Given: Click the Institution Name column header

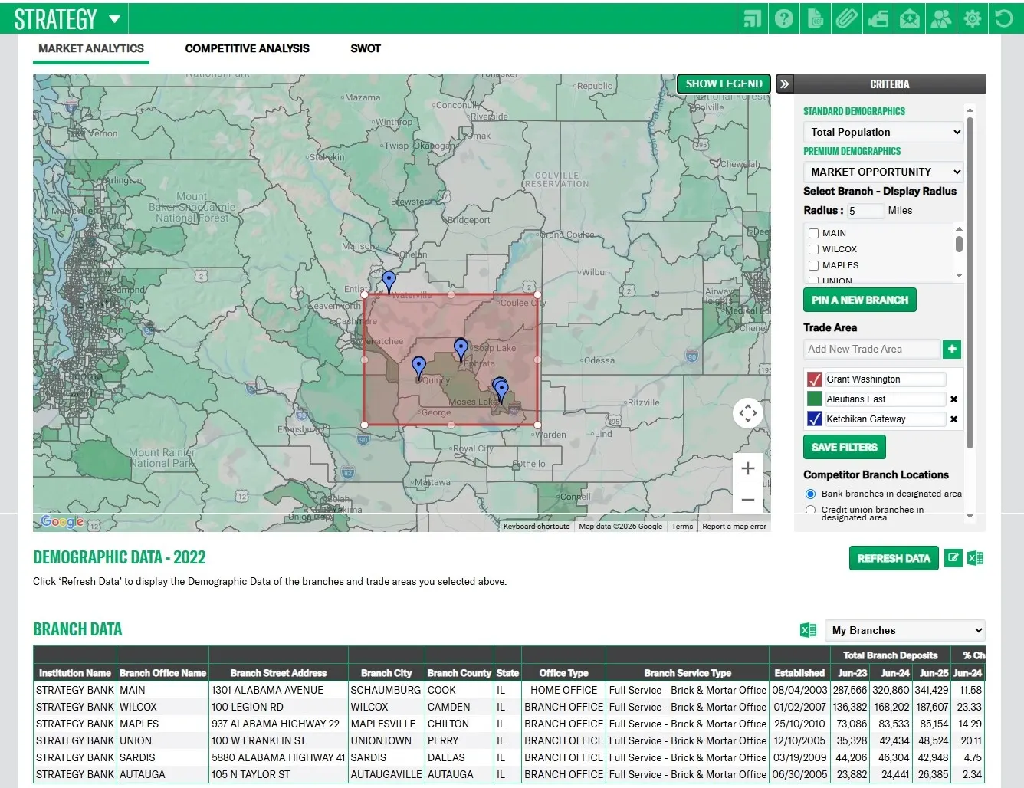Looking at the screenshot, I should 75,673.
